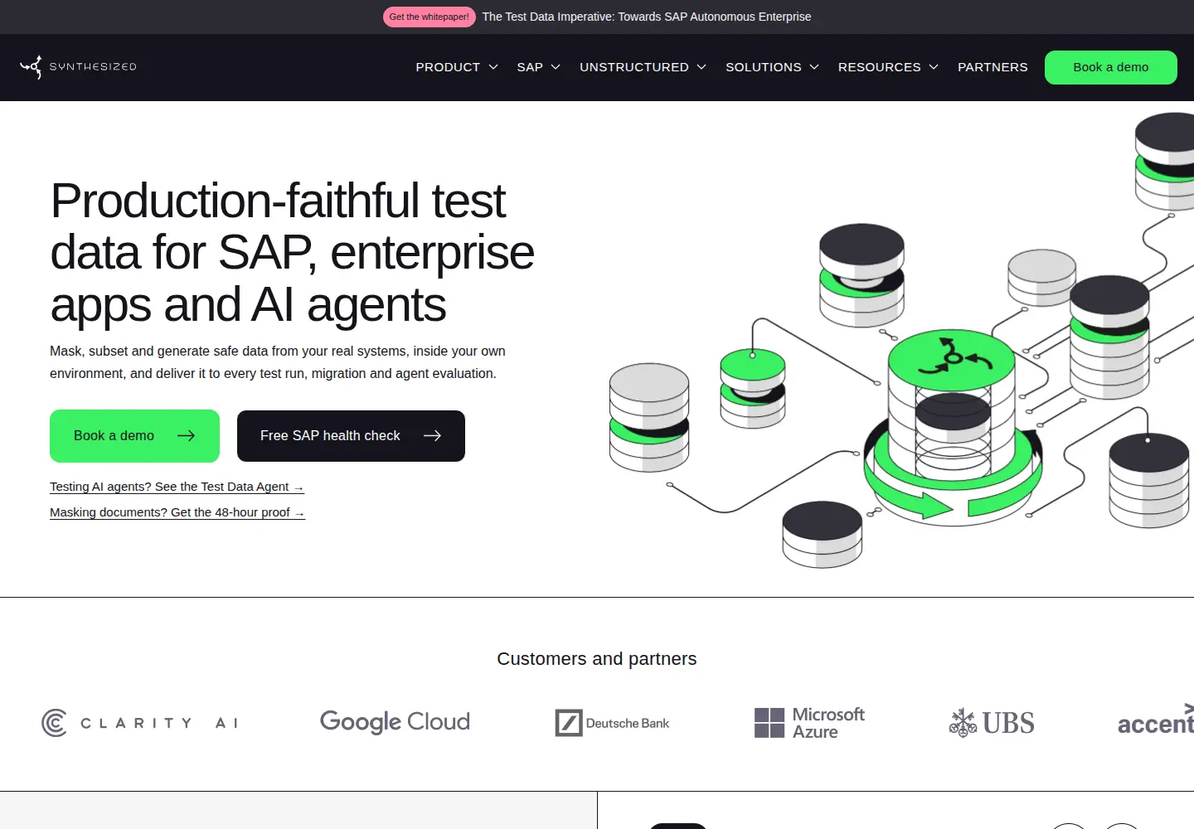Image resolution: width=1194 pixels, height=829 pixels.
Task: Click the pink Get the whitepaper! badge
Action: 429,17
